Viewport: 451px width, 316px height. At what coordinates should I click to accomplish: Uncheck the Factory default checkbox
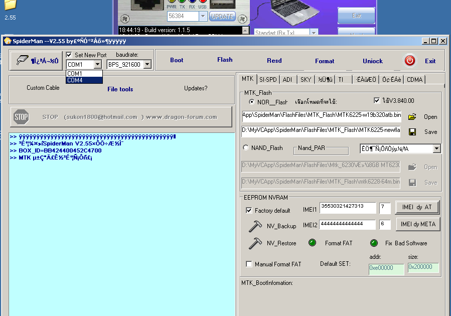[x=249, y=210]
